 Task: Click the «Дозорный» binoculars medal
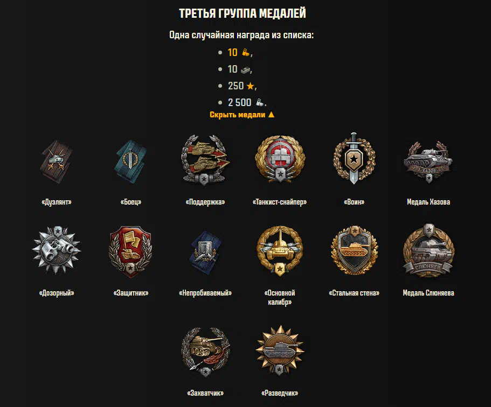[x=57, y=250]
